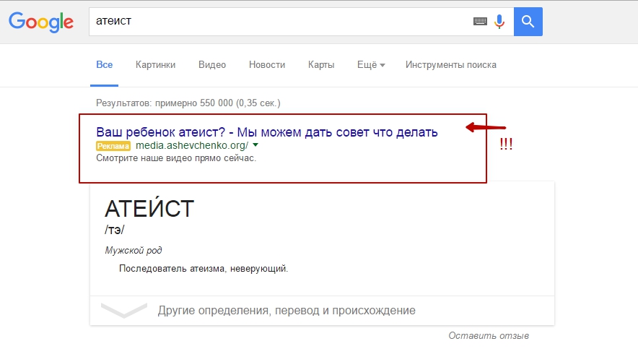The width and height of the screenshot is (638, 349).
Task: Click the yellow Реклама badge
Action: point(113,146)
